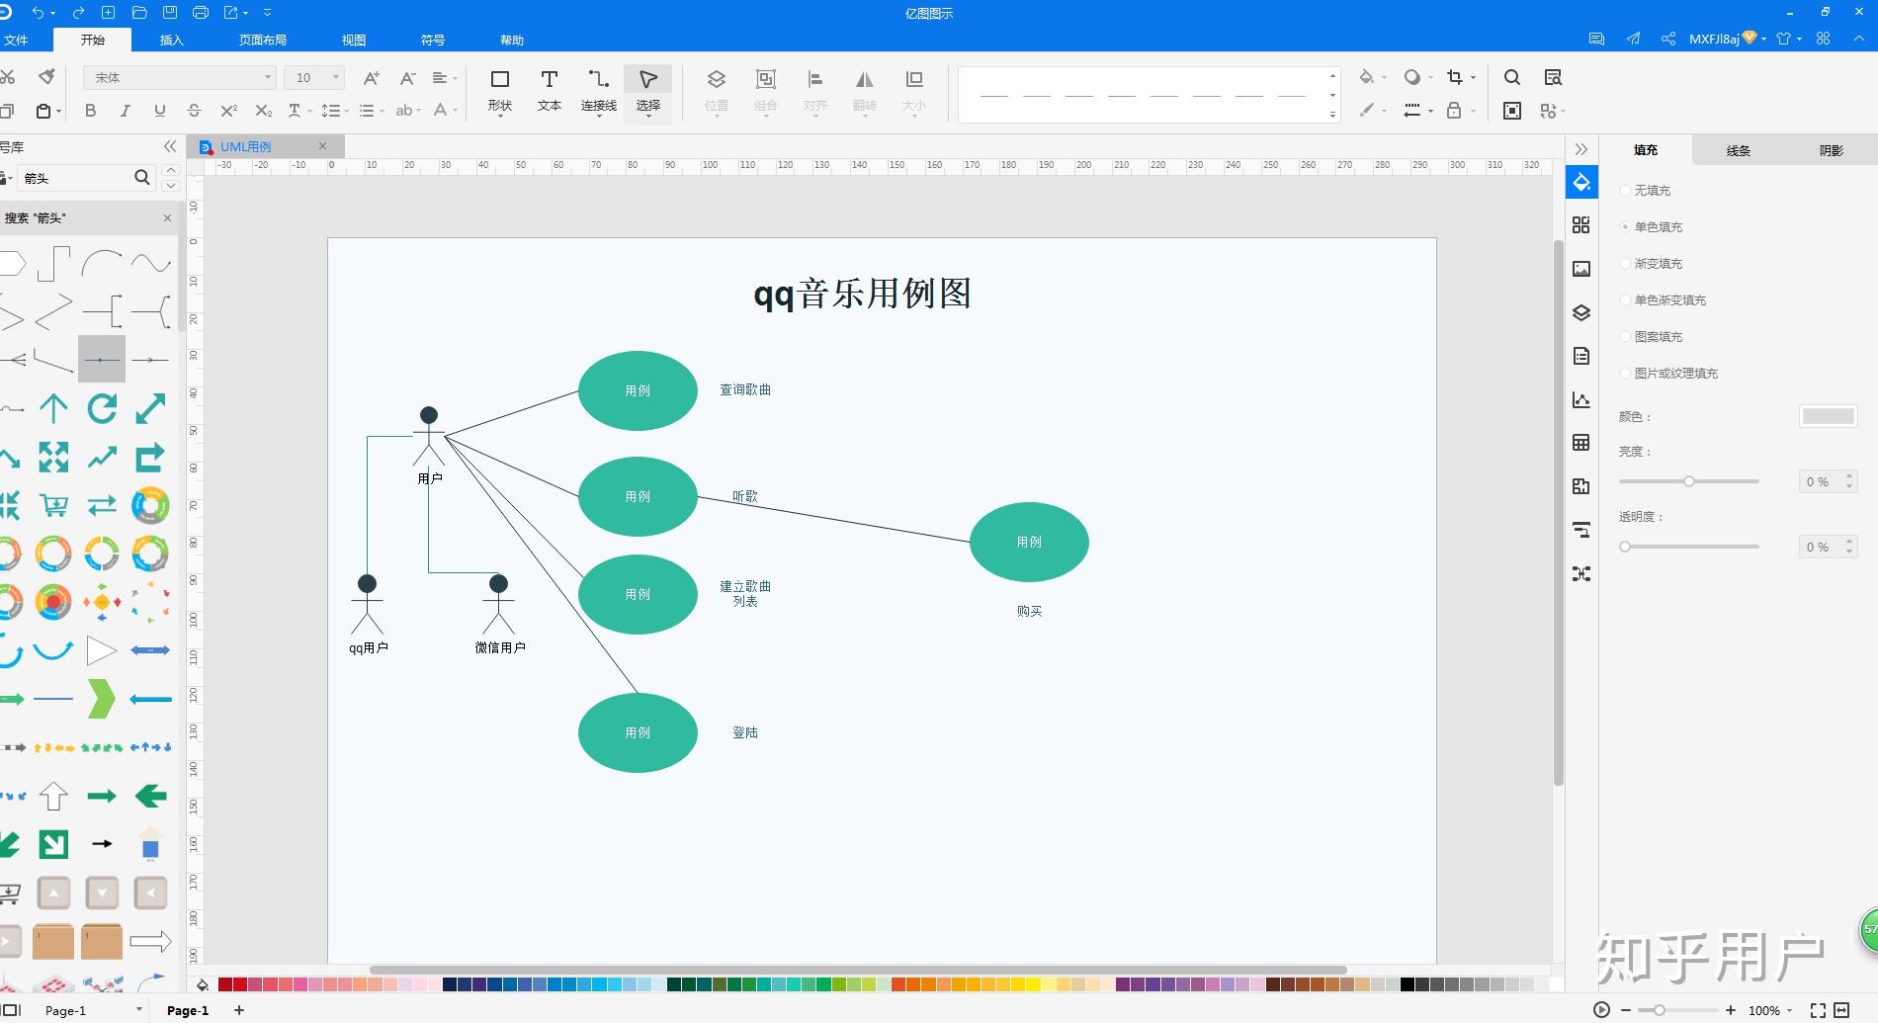Open the Find magnifier in the ribbon
Viewport: 1878px width, 1023px height.
(x=1512, y=78)
